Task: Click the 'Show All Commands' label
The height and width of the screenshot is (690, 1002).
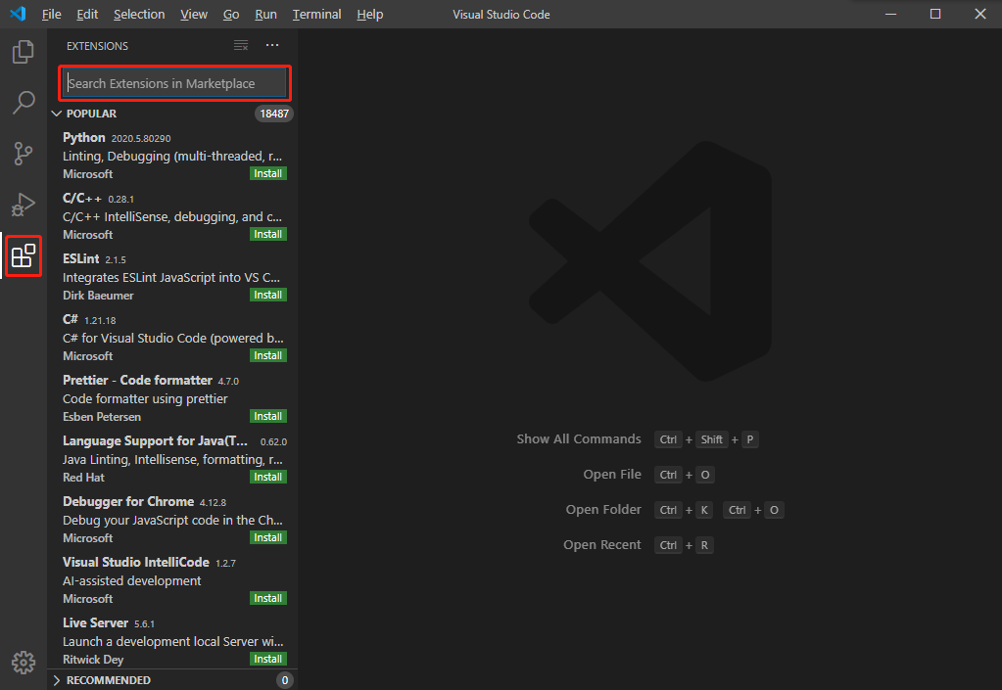Action: 579,439
